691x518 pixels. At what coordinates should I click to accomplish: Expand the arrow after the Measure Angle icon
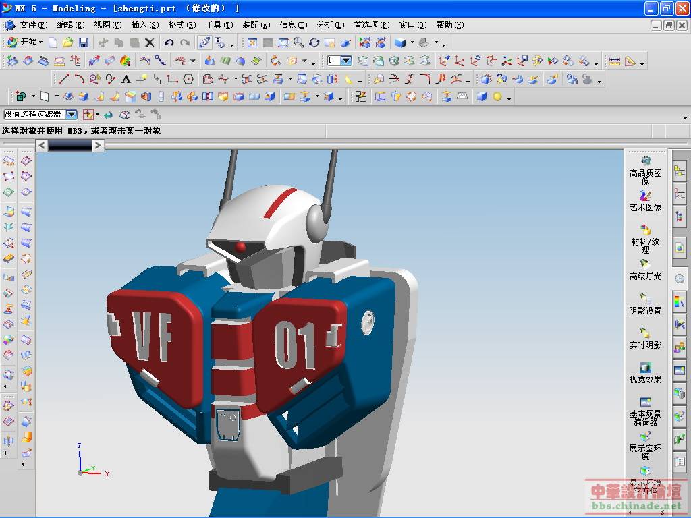pos(642,63)
